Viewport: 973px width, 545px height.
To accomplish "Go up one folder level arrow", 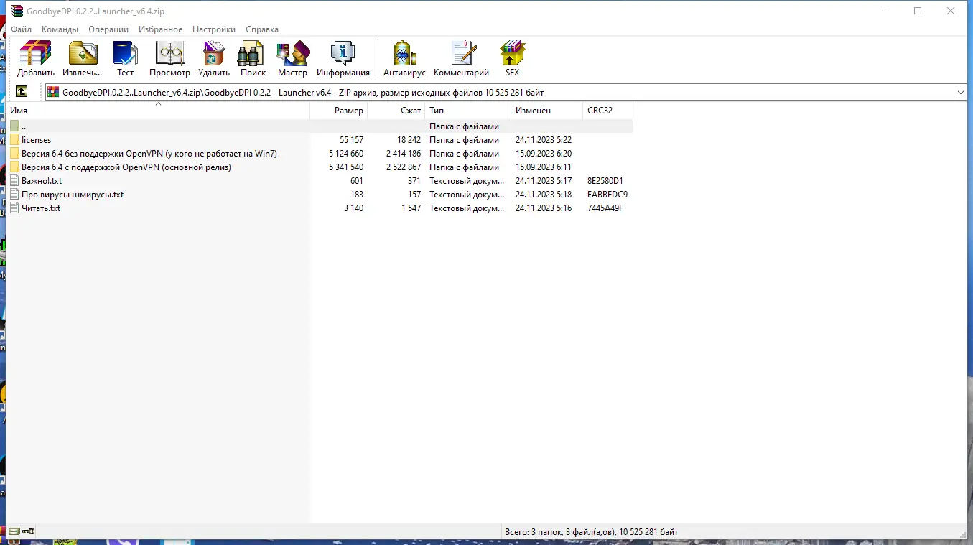I will tap(22, 92).
